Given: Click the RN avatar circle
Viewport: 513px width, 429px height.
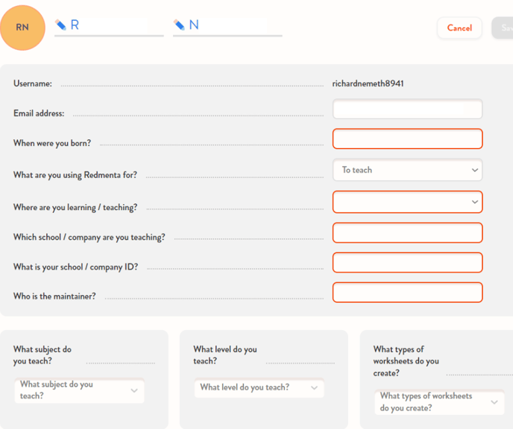Looking at the screenshot, I should coord(23,28).
